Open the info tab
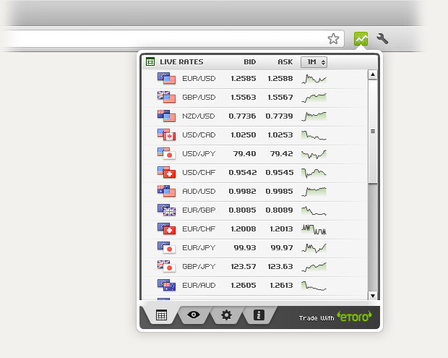 coord(259,315)
